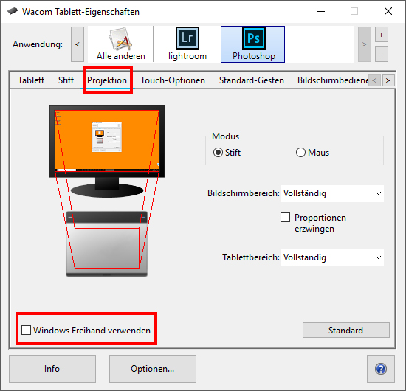Choose the Alle anderen application icon
406x391 pixels.
pos(120,44)
